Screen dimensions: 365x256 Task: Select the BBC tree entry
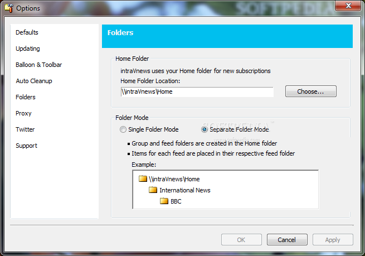click(x=176, y=201)
